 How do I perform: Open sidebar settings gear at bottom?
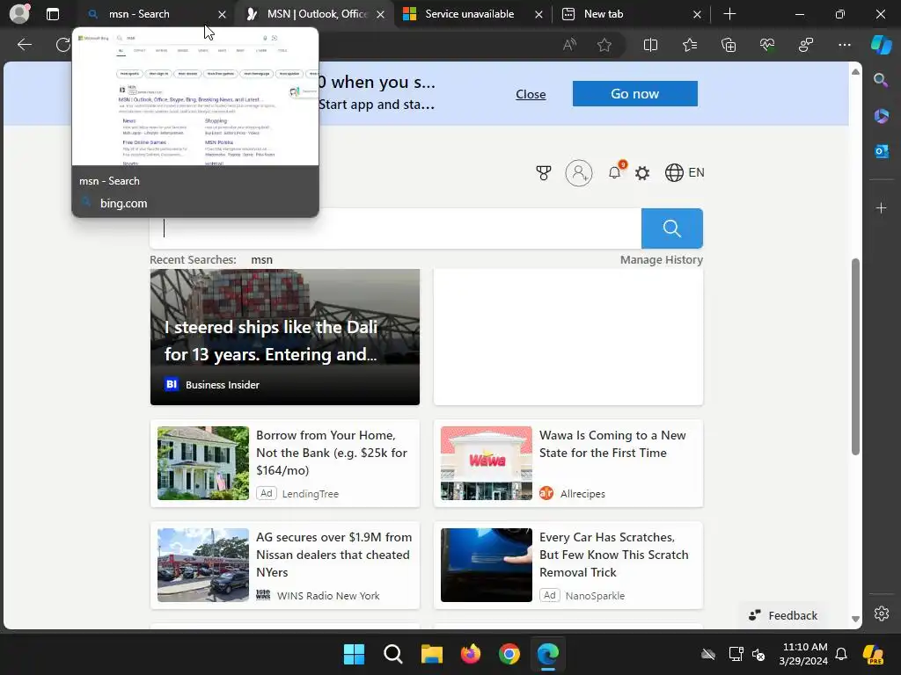[x=882, y=613]
